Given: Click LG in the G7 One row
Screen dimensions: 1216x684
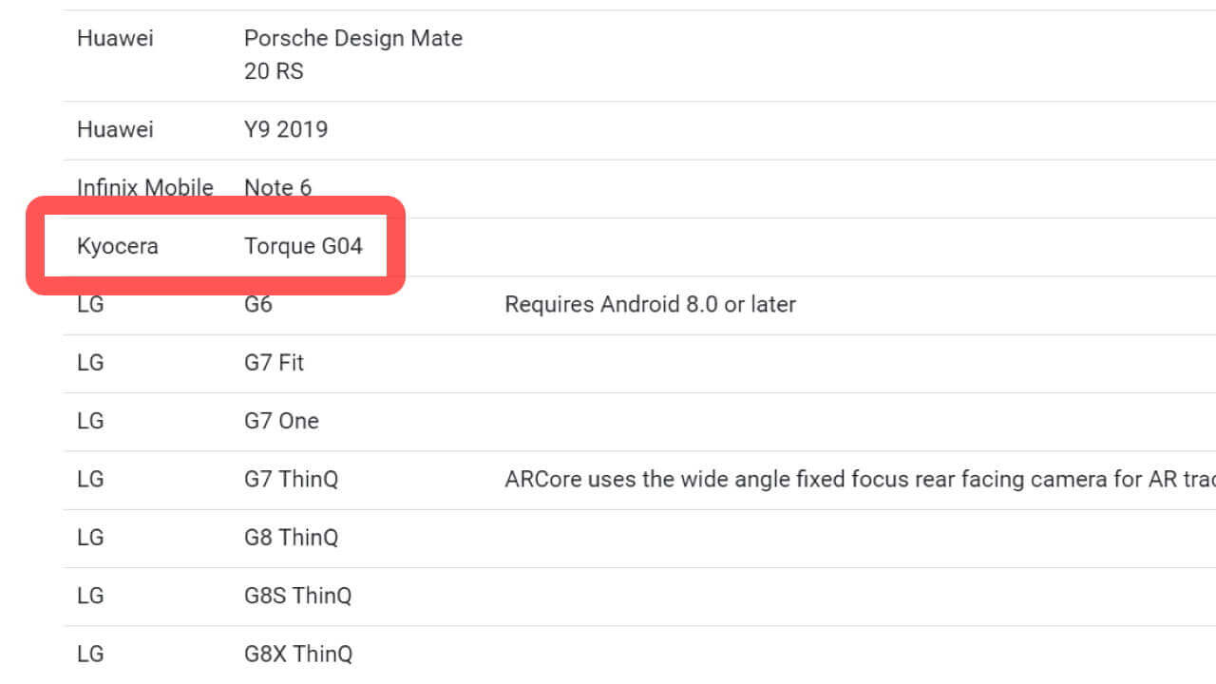Looking at the screenshot, I should click(x=90, y=421).
